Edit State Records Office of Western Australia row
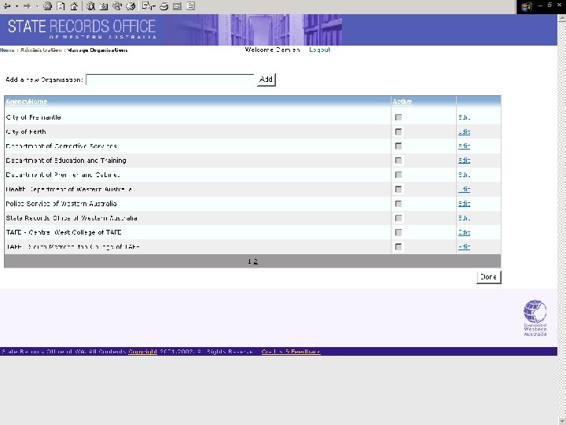Viewport: 566px width, 425px height. tap(465, 218)
